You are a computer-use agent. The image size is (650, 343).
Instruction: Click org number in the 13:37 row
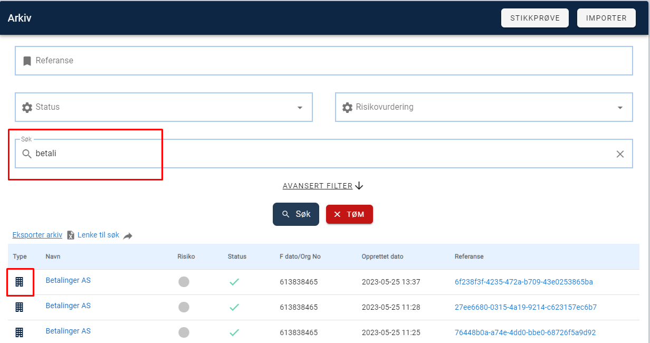point(299,282)
